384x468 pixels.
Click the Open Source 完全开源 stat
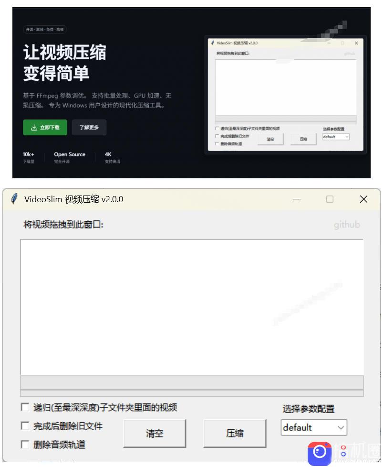[70, 157]
